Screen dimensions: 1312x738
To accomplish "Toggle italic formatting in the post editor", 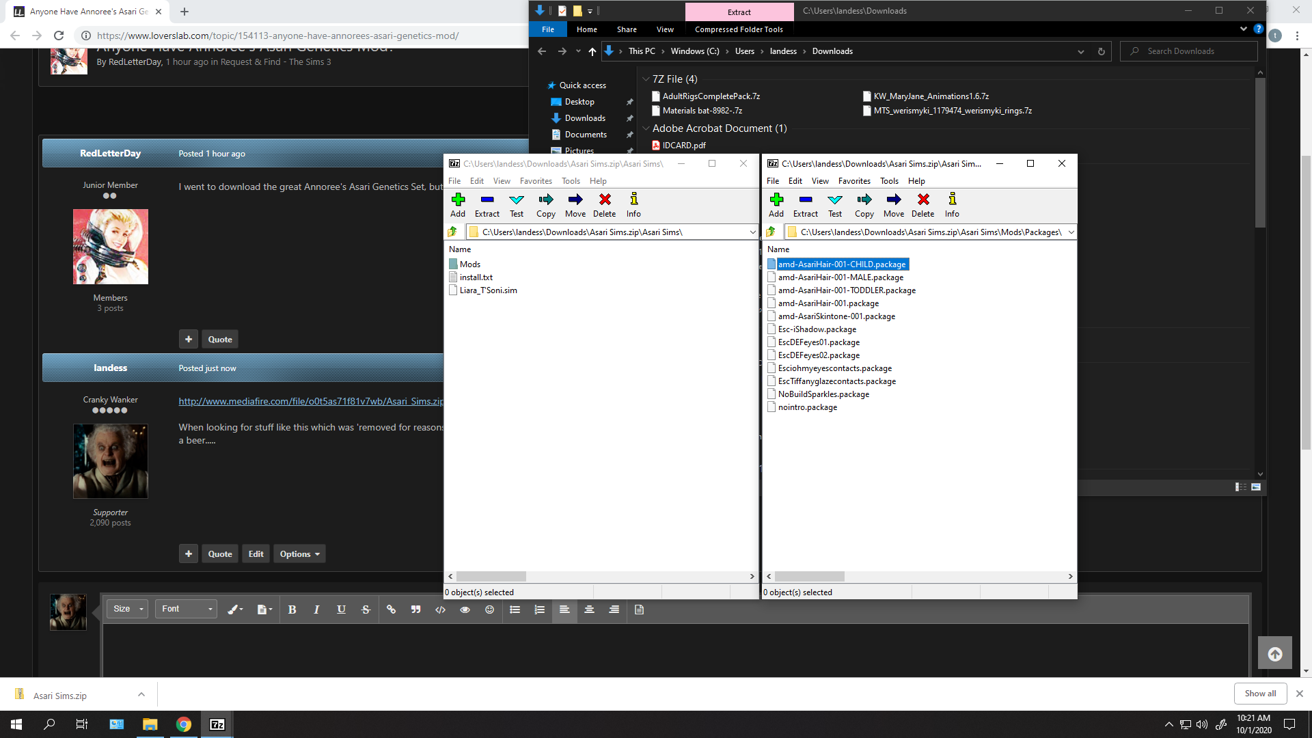I will (316, 610).
